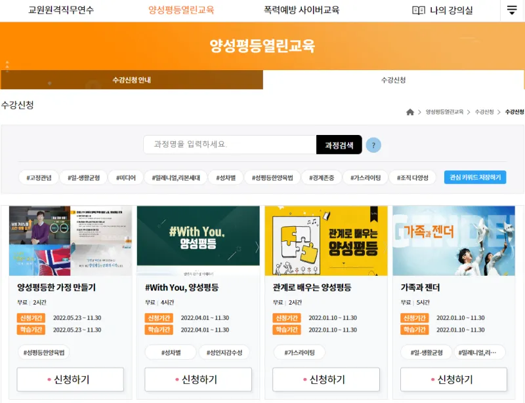Click title #With You, 양성평등

tap(182, 287)
